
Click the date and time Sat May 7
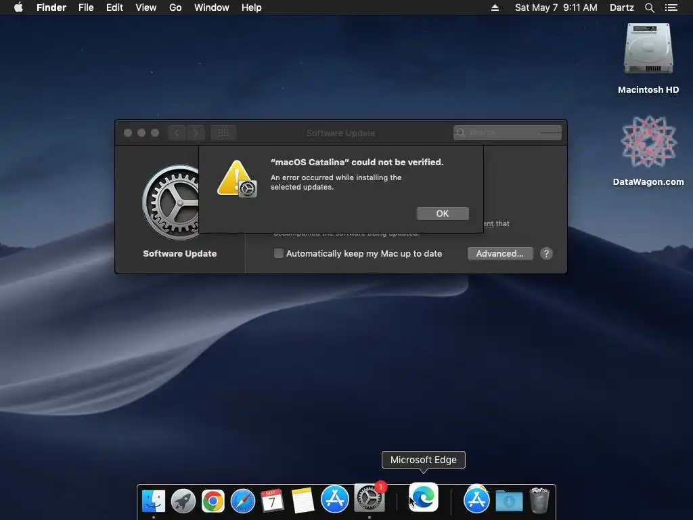(556, 7)
